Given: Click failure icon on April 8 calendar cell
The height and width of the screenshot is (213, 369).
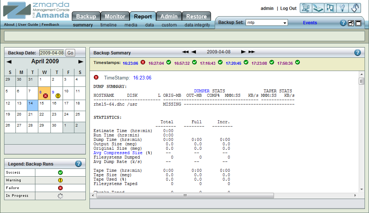Looking at the screenshot, I should [45, 96].
